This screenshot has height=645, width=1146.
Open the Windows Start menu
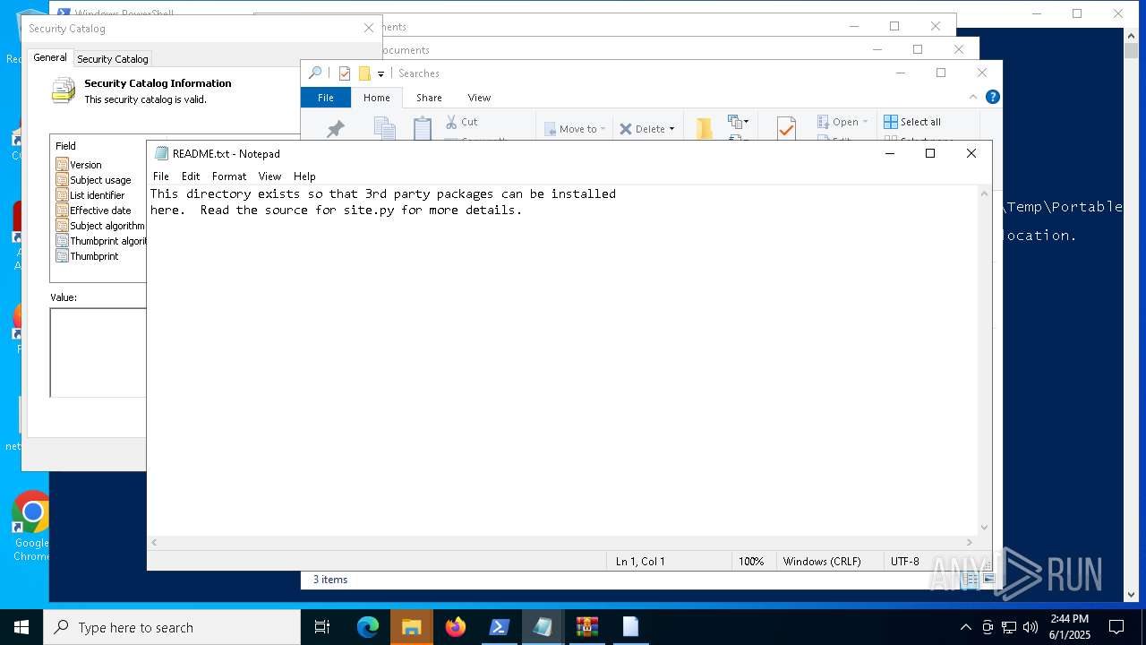[21, 627]
